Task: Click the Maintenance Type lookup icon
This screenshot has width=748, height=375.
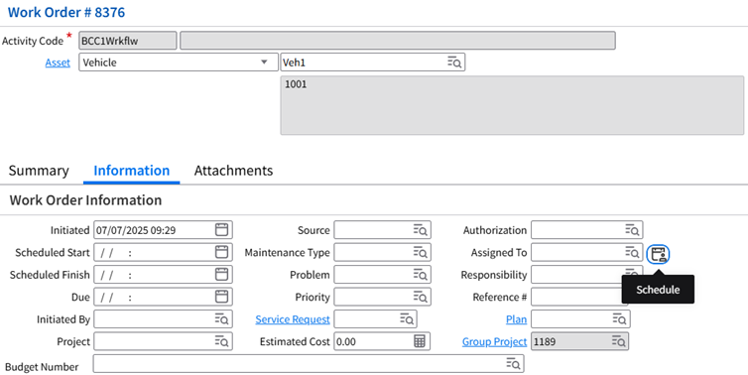Action: pos(420,252)
